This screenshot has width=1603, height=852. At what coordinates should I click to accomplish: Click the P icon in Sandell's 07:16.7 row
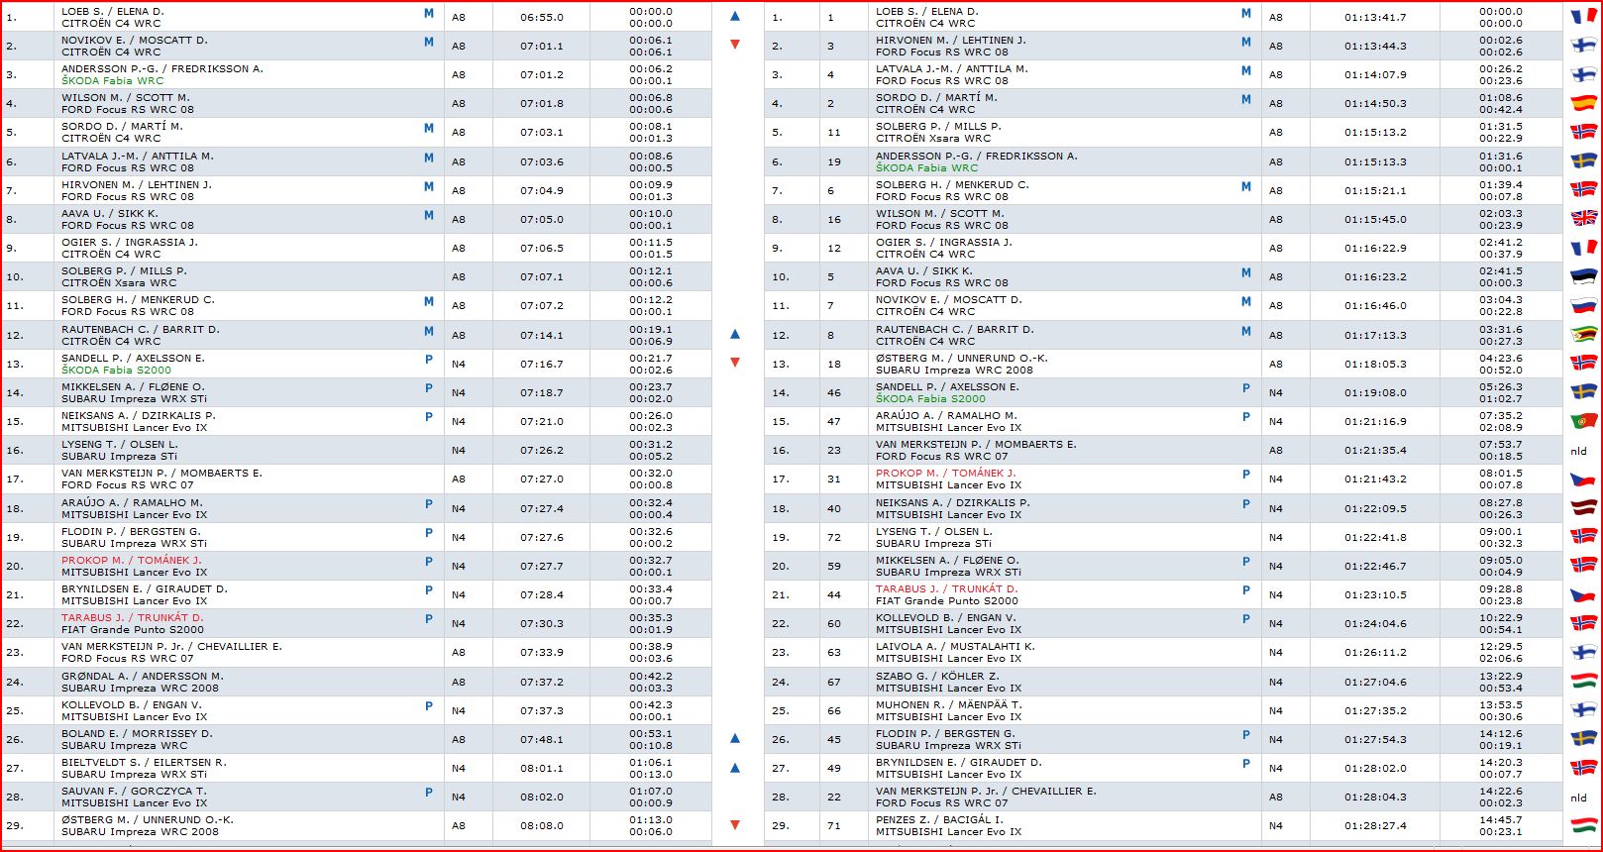pyautogui.click(x=429, y=360)
